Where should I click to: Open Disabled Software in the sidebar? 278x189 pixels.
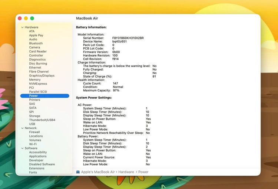42,164
